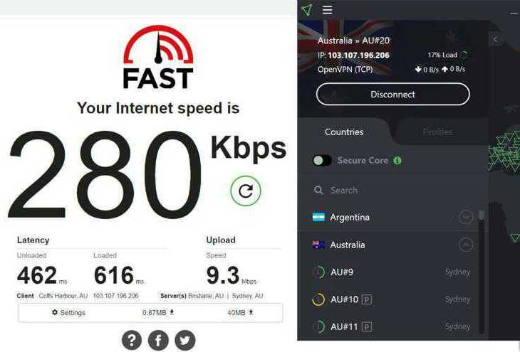
Task: Open the hamburger menu in ProtonVPN
Action: tap(327, 10)
